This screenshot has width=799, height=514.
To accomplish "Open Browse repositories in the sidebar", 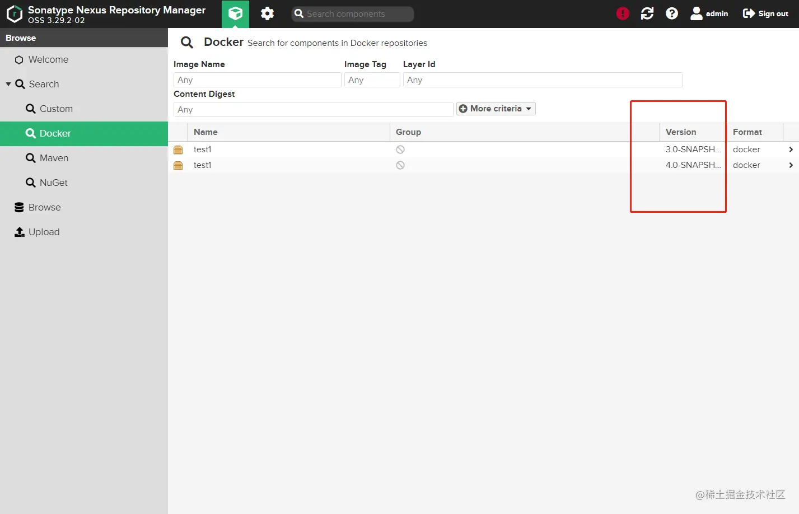I will click(x=84, y=207).
